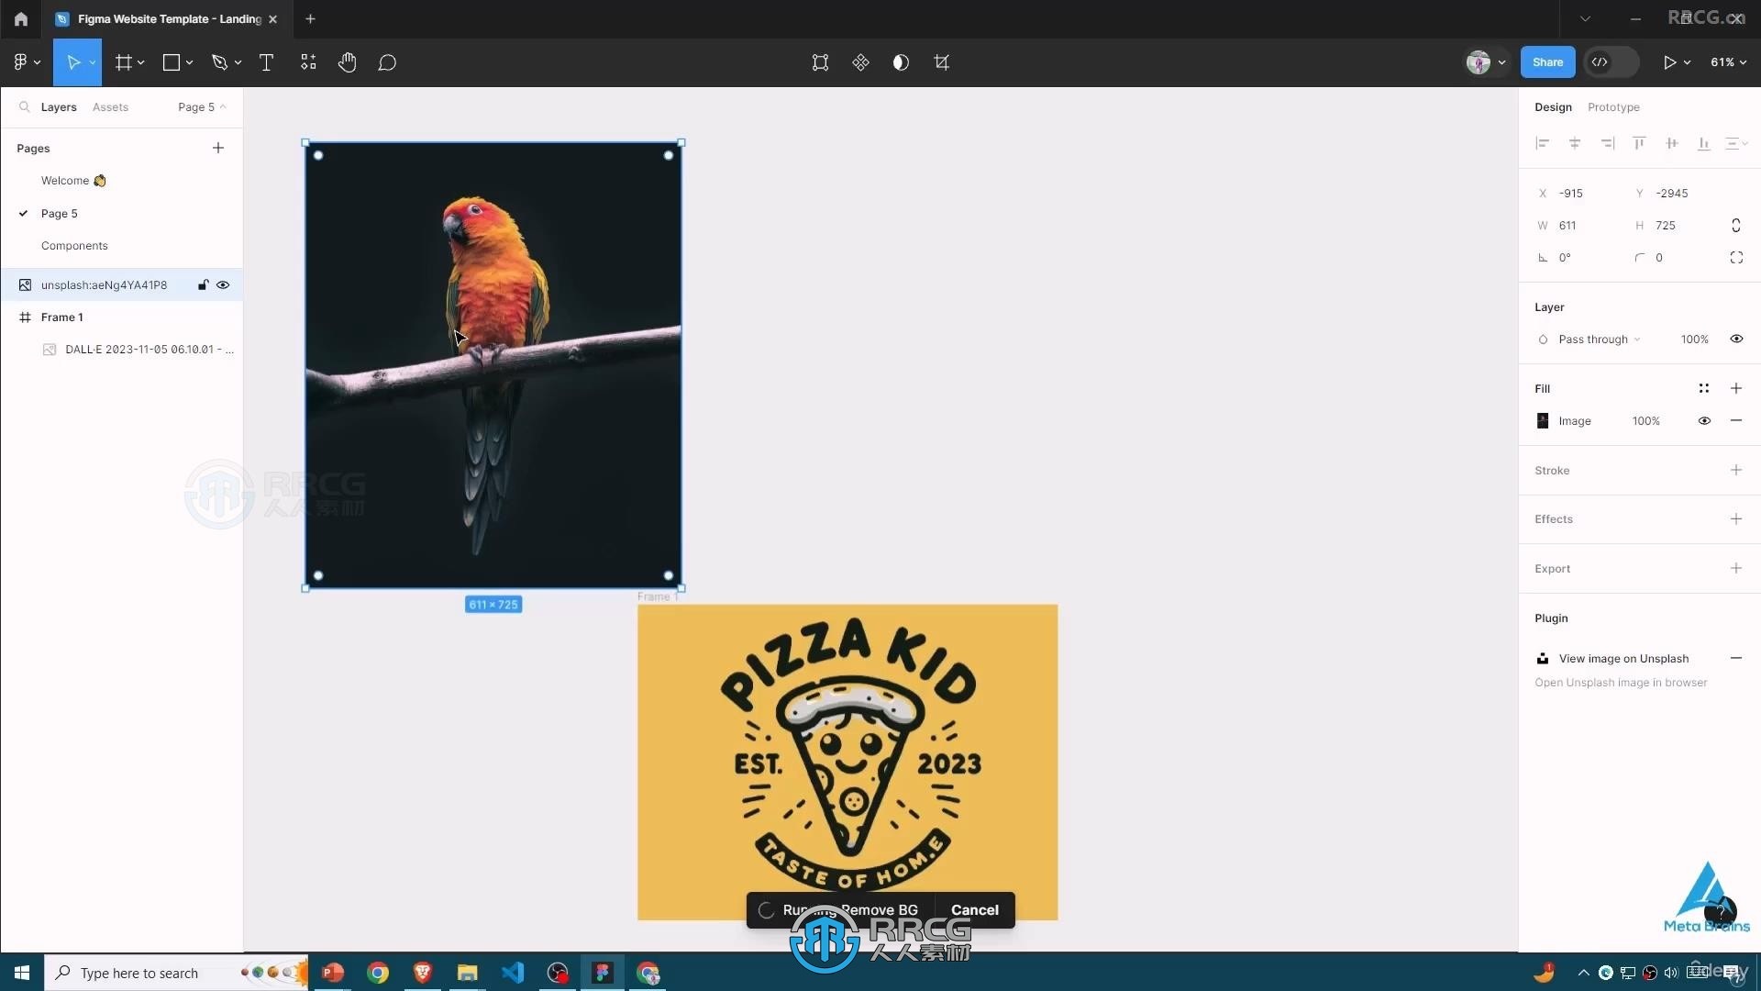Click View image on Unsplash link

[x=1623, y=658]
